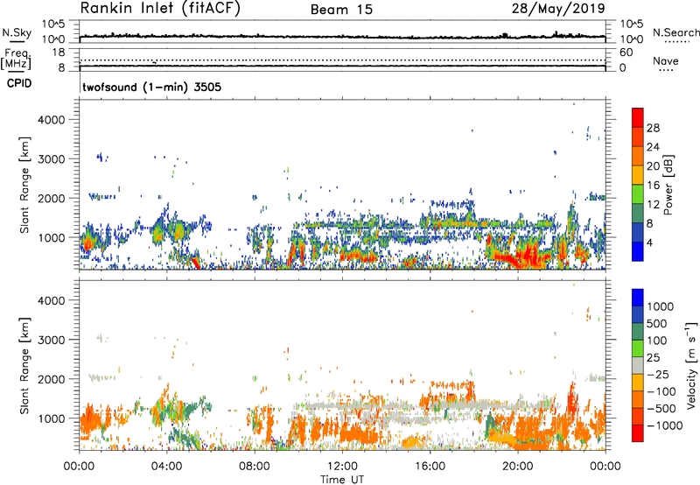Click the '60' tick on the Nave axis
The height and width of the screenshot is (485, 700).
(626, 53)
